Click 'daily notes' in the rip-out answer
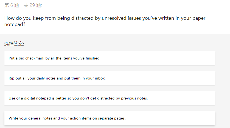The width and height of the screenshot is (230, 128). click(46, 78)
